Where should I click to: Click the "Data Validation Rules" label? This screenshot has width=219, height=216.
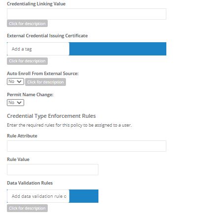point(30,183)
